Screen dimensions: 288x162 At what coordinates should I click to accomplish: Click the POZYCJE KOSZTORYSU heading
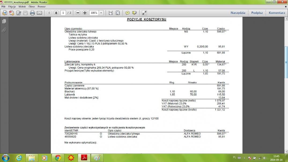pos(147,19)
